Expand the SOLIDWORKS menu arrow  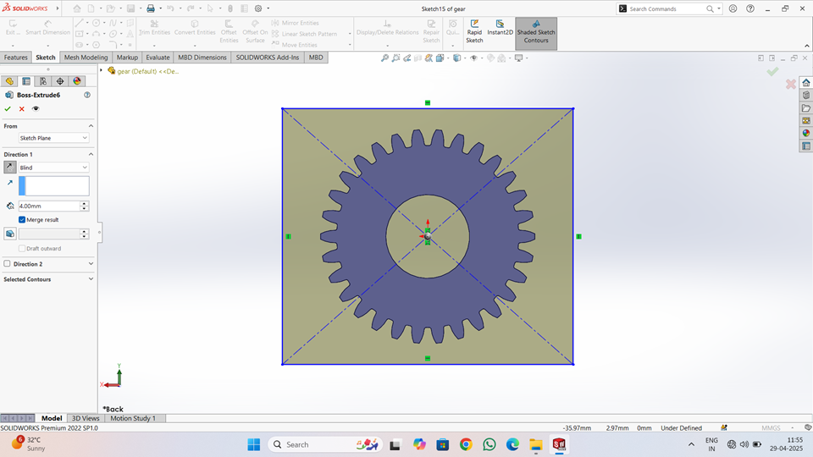[57, 8]
